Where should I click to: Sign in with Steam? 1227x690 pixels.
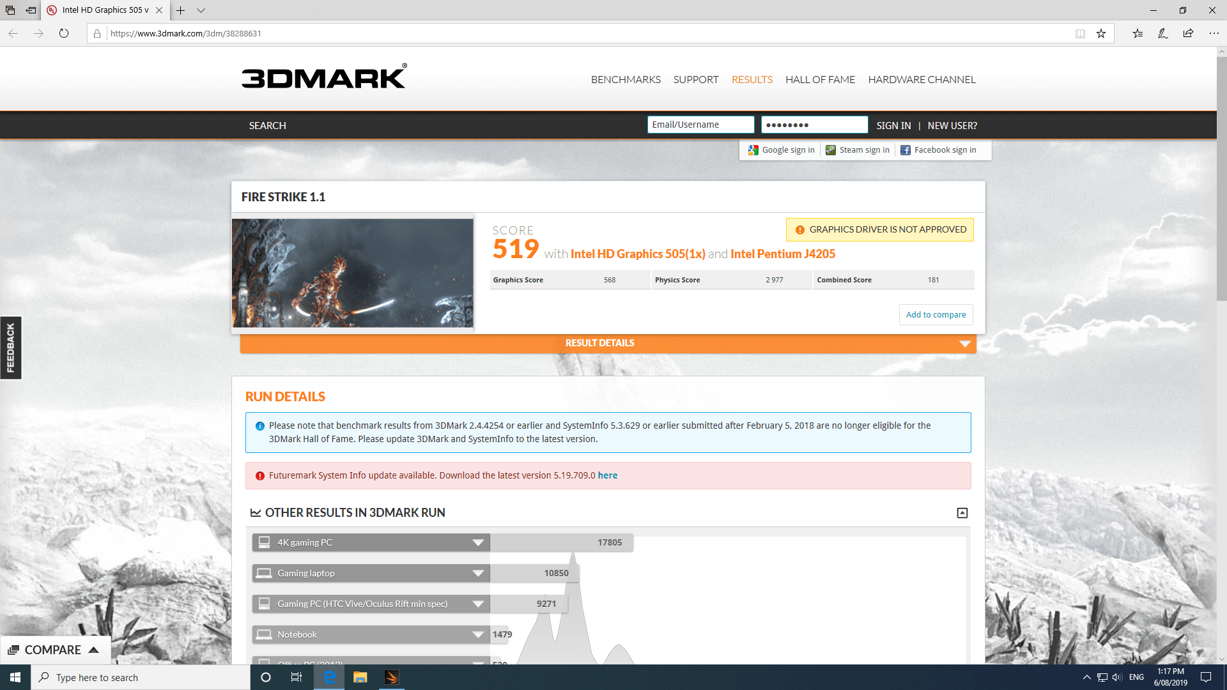coord(858,150)
